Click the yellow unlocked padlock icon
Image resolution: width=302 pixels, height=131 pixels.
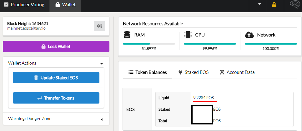[x=274, y=5]
